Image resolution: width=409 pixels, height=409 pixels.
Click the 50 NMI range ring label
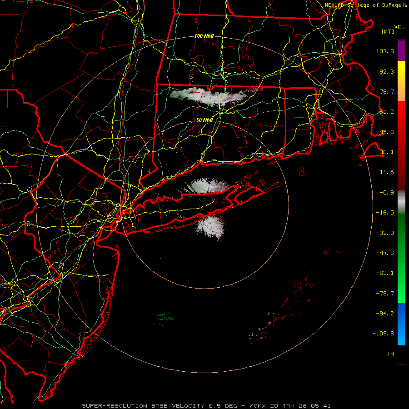[204, 120]
